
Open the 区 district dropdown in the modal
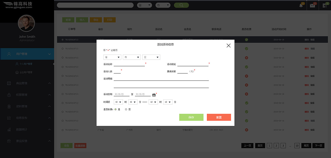[x=151, y=57]
